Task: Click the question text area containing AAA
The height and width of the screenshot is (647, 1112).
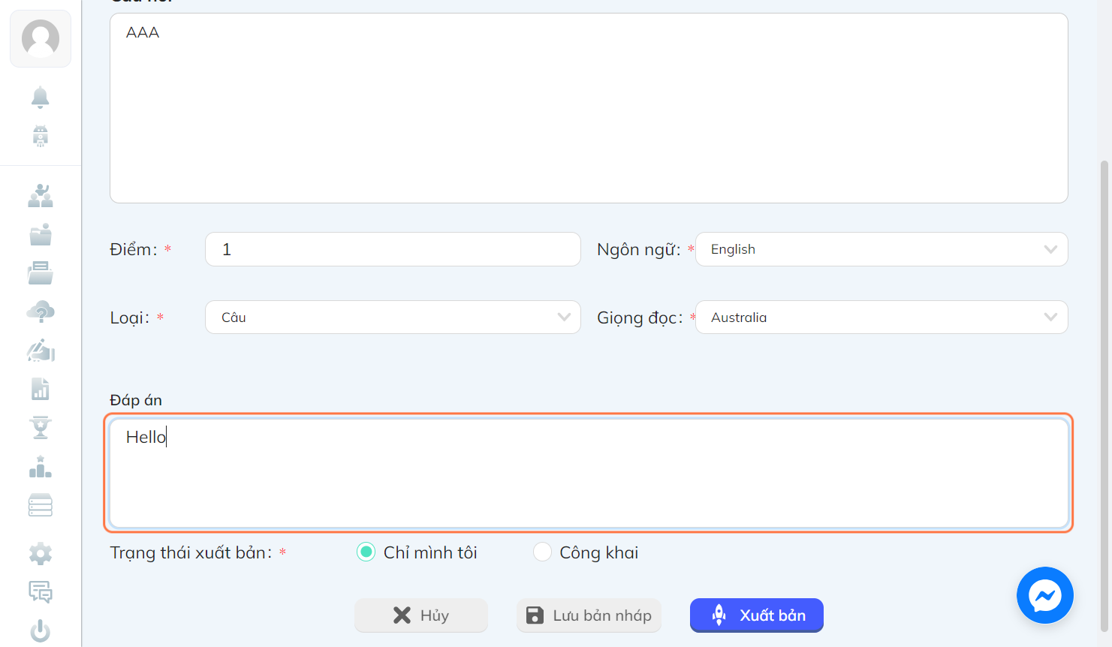Action: (589, 108)
